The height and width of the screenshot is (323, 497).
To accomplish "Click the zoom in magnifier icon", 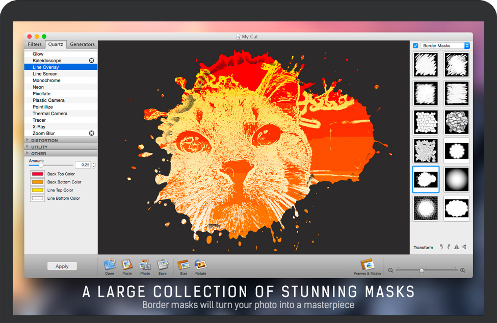I will click(x=462, y=271).
